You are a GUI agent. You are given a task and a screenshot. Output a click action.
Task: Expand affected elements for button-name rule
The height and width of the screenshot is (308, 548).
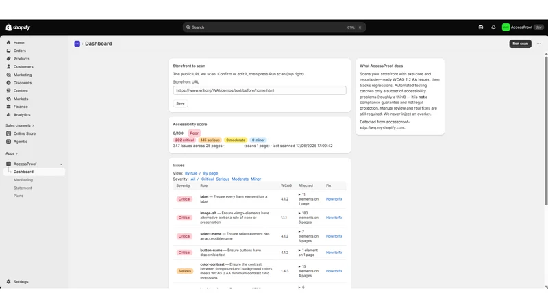click(299, 251)
